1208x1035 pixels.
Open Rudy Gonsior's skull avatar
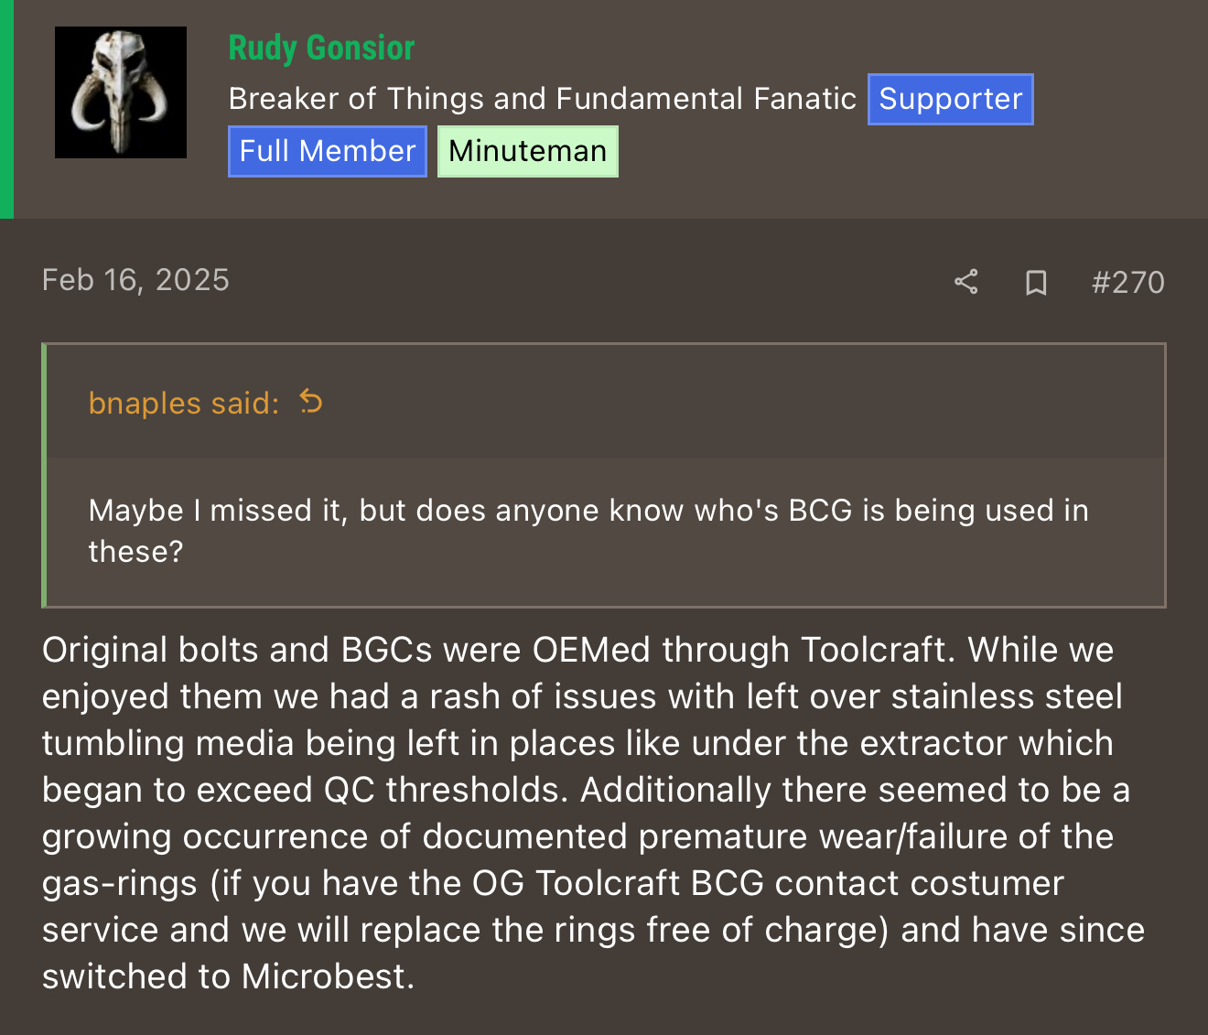[x=121, y=92]
